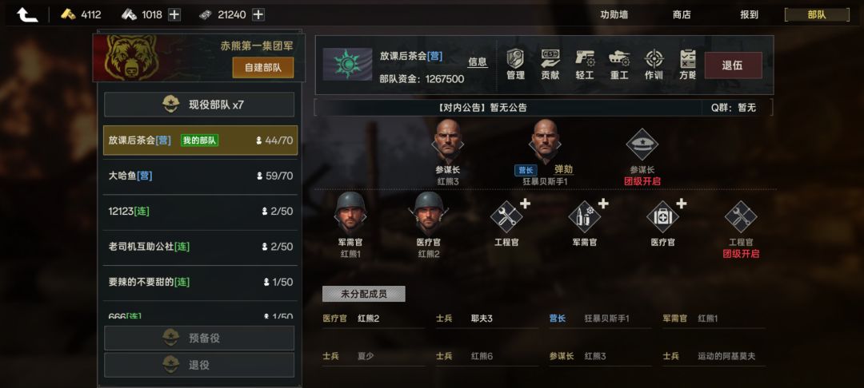Click the back arrow icon
Image resolution: width=864 pixels, height=388 pixels.
(x=27, y=15)
